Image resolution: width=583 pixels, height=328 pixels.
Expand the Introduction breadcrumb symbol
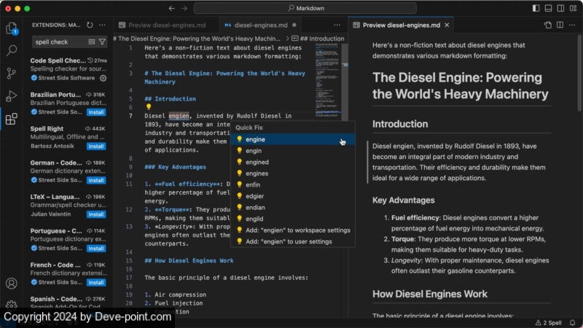pyautogui.click(x=321, y=38)
